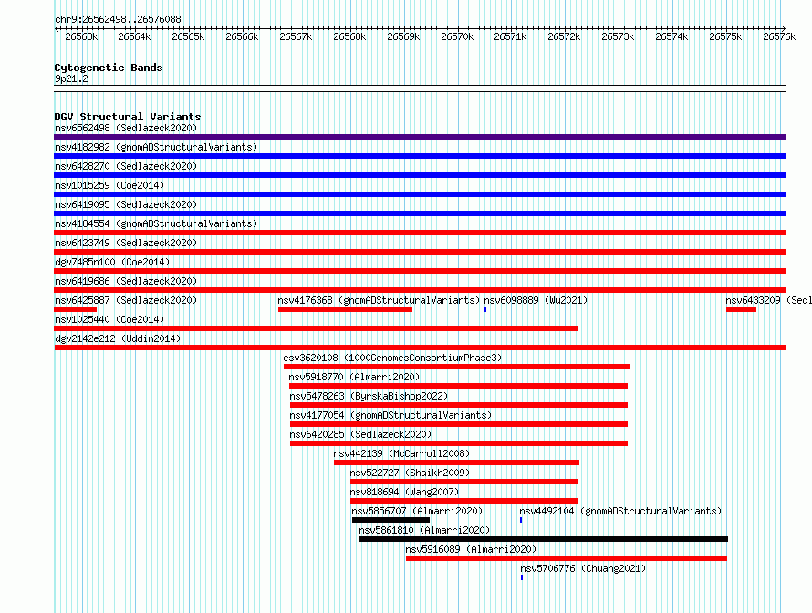This screenshot has width=812, height=613.
Task: Open nsv4182982 (gnomADStructuralVariants) label
Action: pyautogui.click(x=156, y=147)
